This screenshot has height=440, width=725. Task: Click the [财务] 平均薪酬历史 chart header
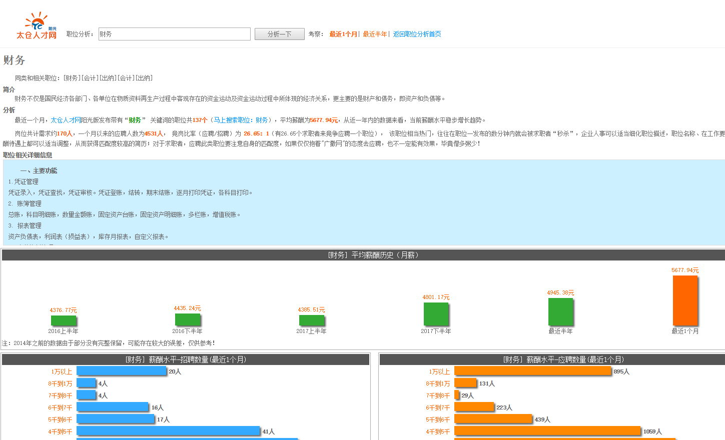(x=362, y=255)
